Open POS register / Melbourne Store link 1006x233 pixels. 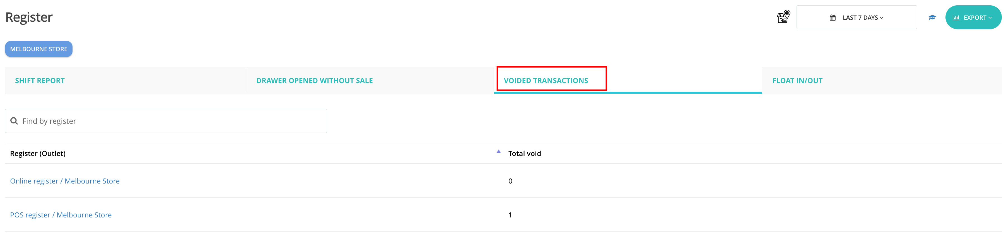(61, 215)
